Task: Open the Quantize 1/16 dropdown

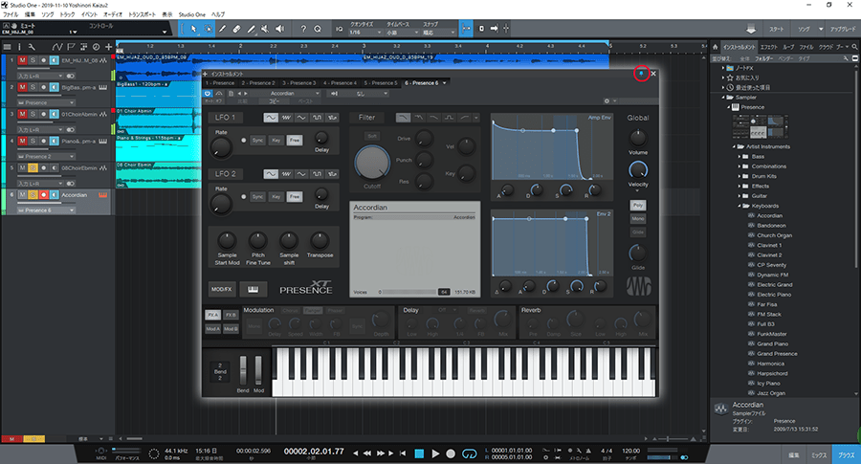Action: point(365,33)
